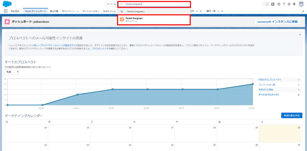Choose the 「Pardot Evergreen」 search suggestion
The width and height of the screenshot is (307, 151).
tap(154, 11)
